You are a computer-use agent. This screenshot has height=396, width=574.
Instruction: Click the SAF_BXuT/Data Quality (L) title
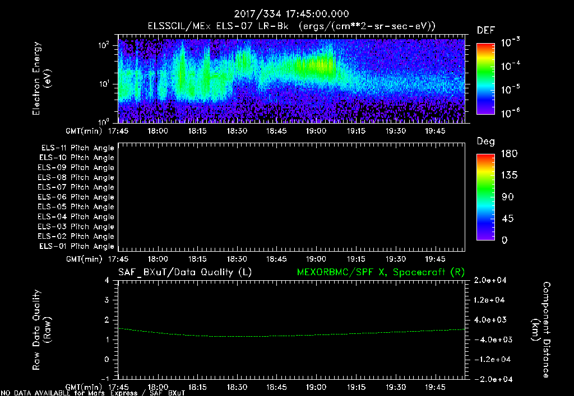[x=185, y=272]
